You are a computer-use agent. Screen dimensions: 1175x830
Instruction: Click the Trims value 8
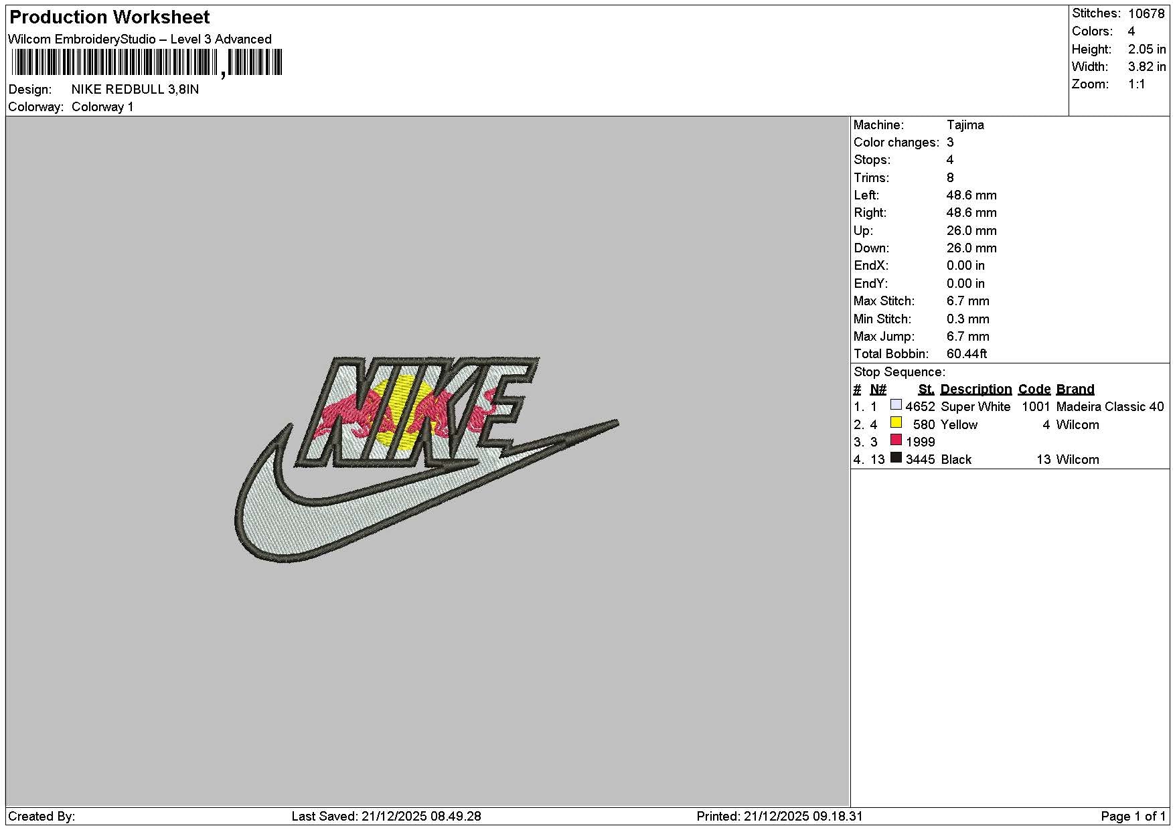coord(950,177)
